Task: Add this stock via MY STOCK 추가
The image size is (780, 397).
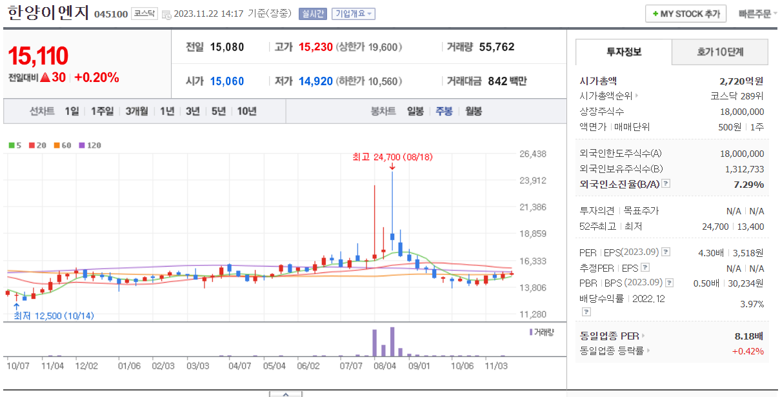Action: click(x=686, y=14)
